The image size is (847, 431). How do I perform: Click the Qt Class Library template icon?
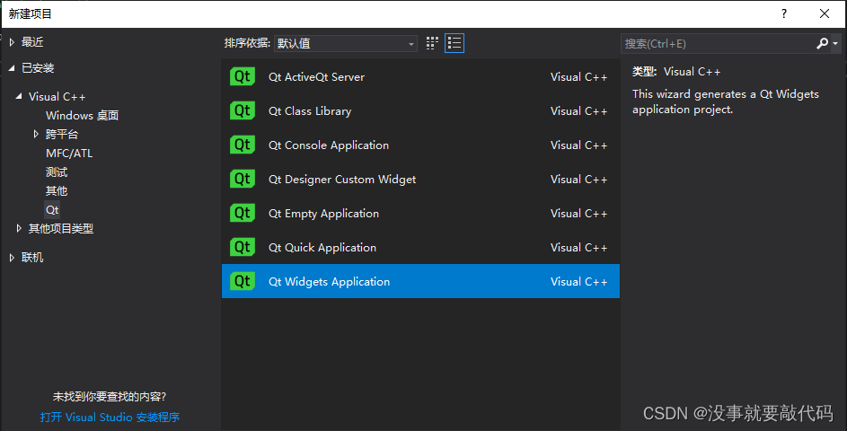pyautogui.click(x=242, y=110)
